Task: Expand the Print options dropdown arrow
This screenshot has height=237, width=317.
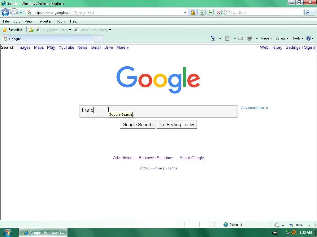Action: pos(257,38)
